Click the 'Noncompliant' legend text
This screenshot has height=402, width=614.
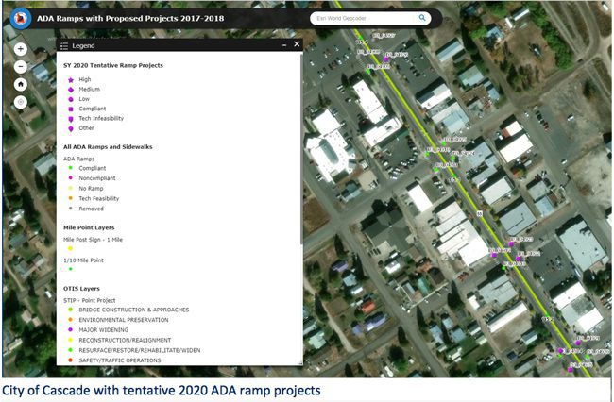97,178
